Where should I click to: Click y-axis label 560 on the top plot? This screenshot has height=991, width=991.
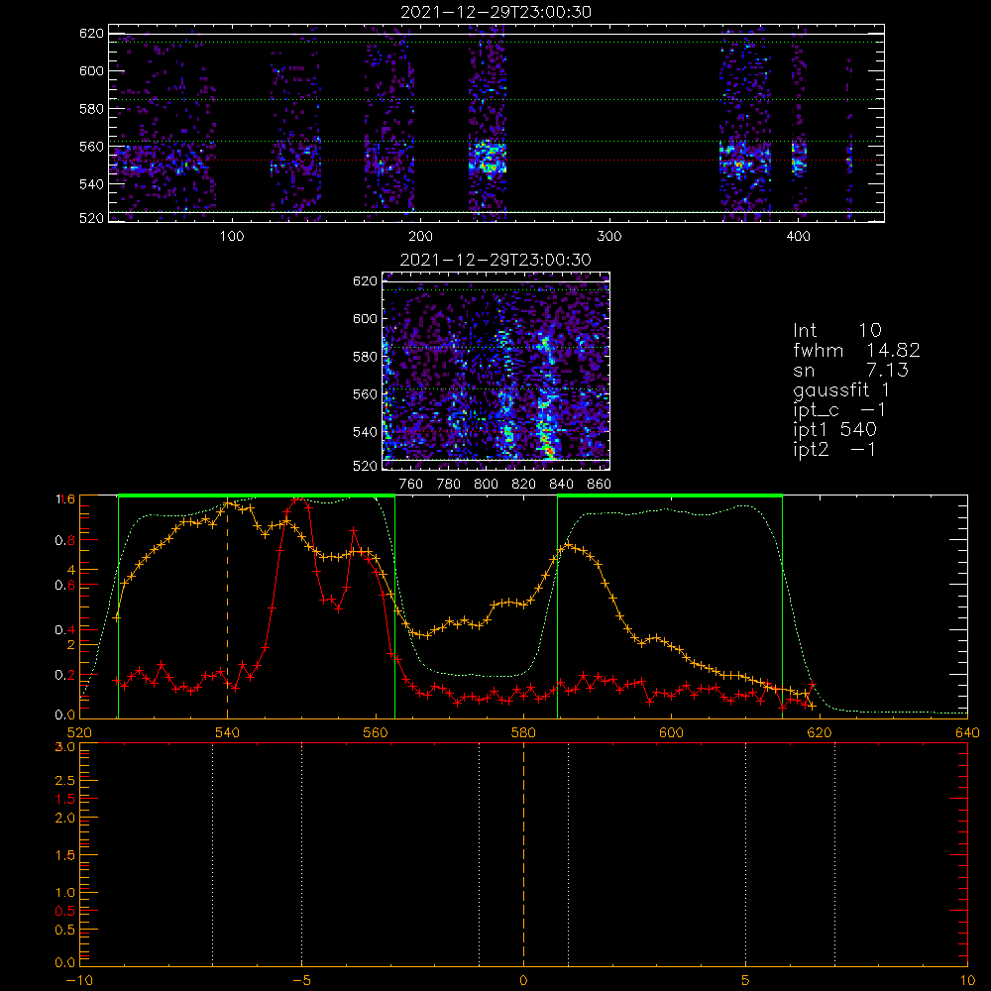(91, 147)
